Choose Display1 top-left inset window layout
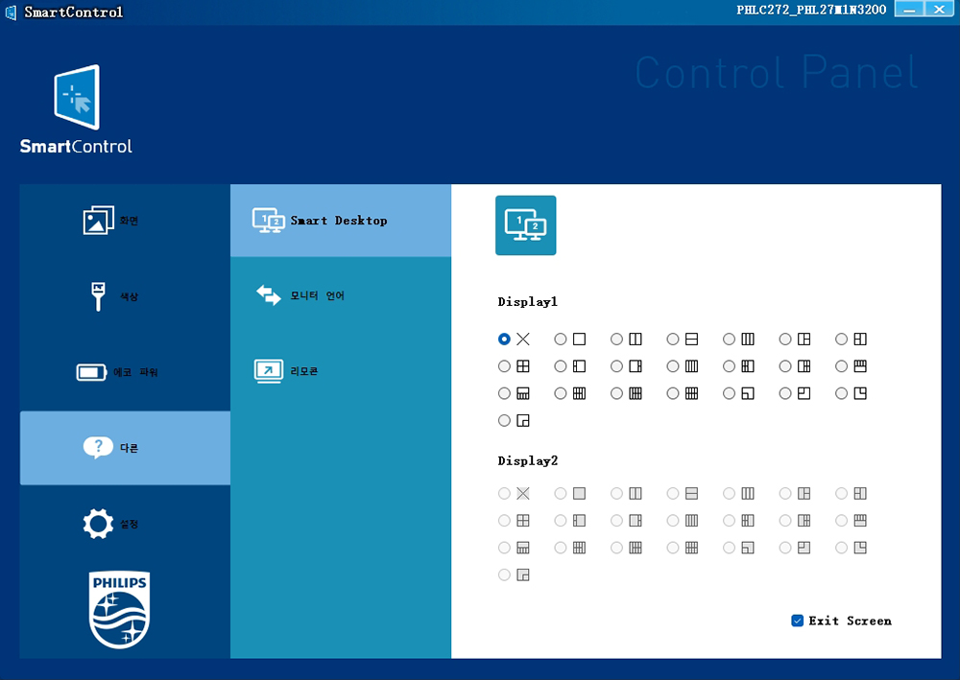The image size is (960, 680). (x=785, y=393)
